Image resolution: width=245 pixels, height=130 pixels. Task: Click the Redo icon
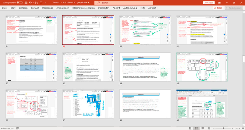tap(37, 2)
